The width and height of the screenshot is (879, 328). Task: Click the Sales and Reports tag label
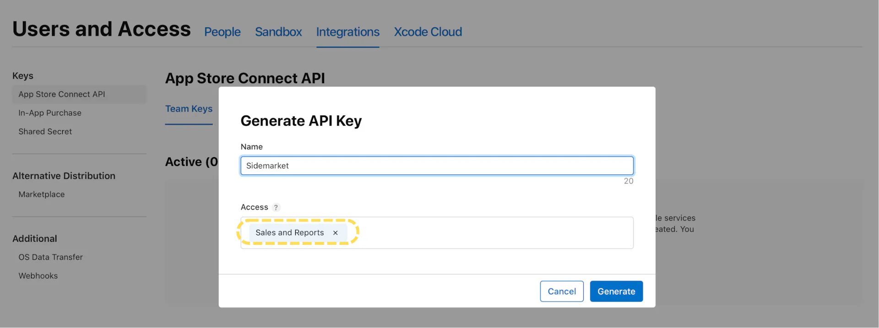click(x=289, y=233)
